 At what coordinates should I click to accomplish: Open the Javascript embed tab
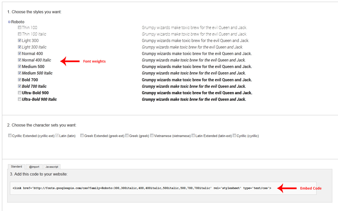click(52, 167)
